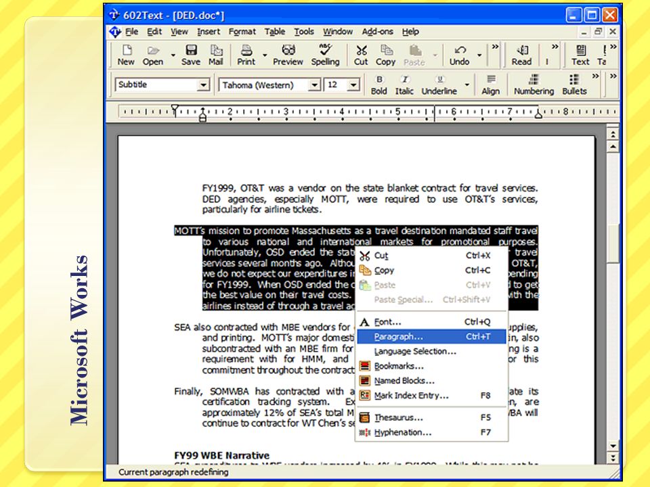Click the Copy toolbar icon
The image size is (650, 487).
pyautogui.click(x=386, y=55)
